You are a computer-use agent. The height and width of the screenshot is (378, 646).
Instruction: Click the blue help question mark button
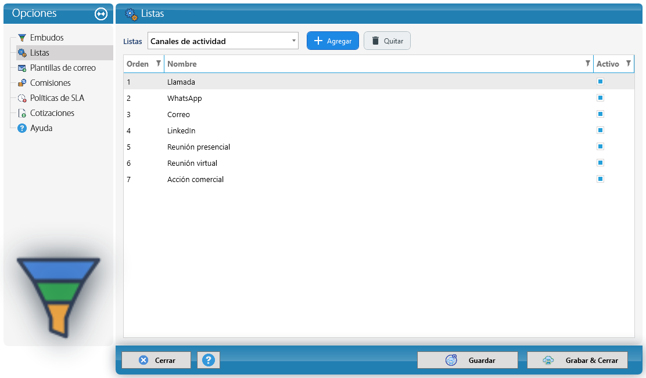209,360
